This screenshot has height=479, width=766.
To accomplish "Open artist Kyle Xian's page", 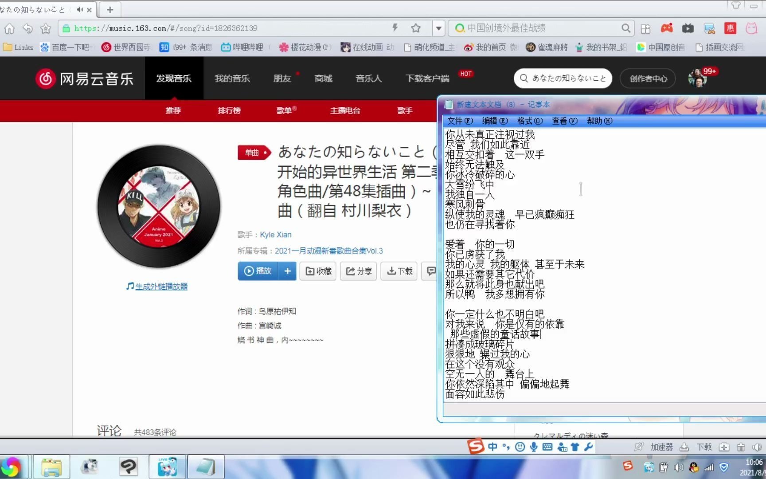I will (275, 235).
